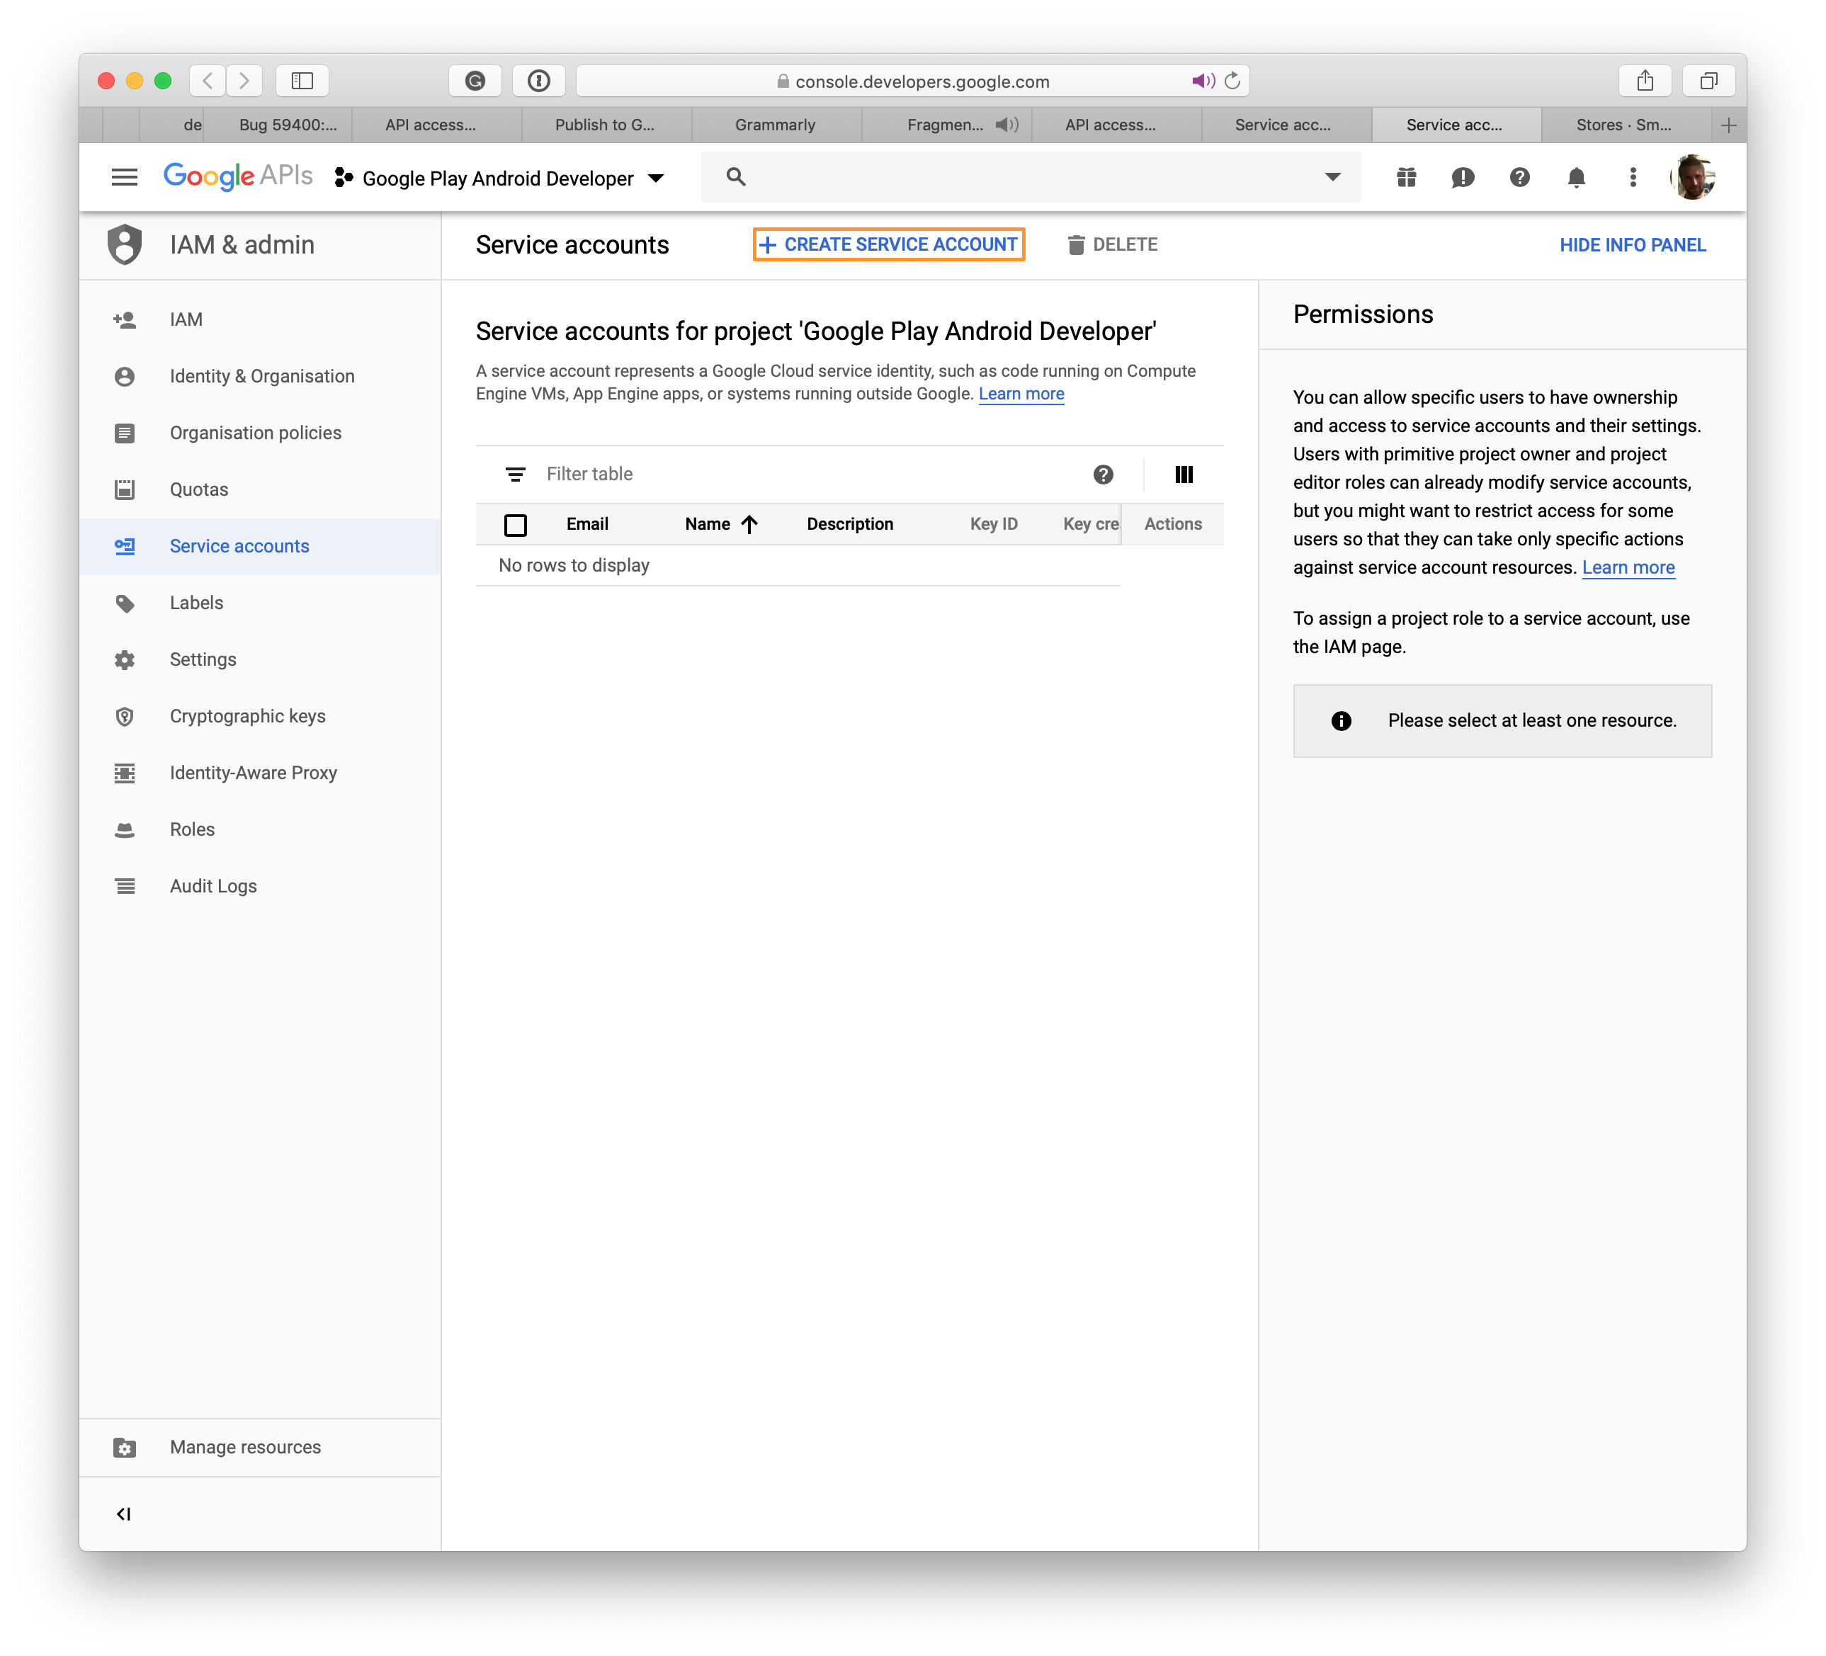Click the Manage resources sidebar item
This screenshot has height=1656, width=1826.
tap(245, 1448)
